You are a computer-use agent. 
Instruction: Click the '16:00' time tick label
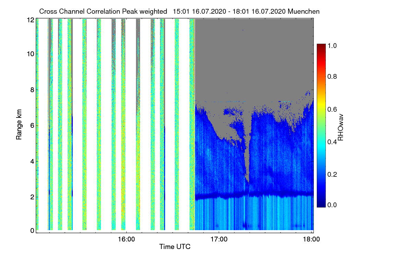126,239
